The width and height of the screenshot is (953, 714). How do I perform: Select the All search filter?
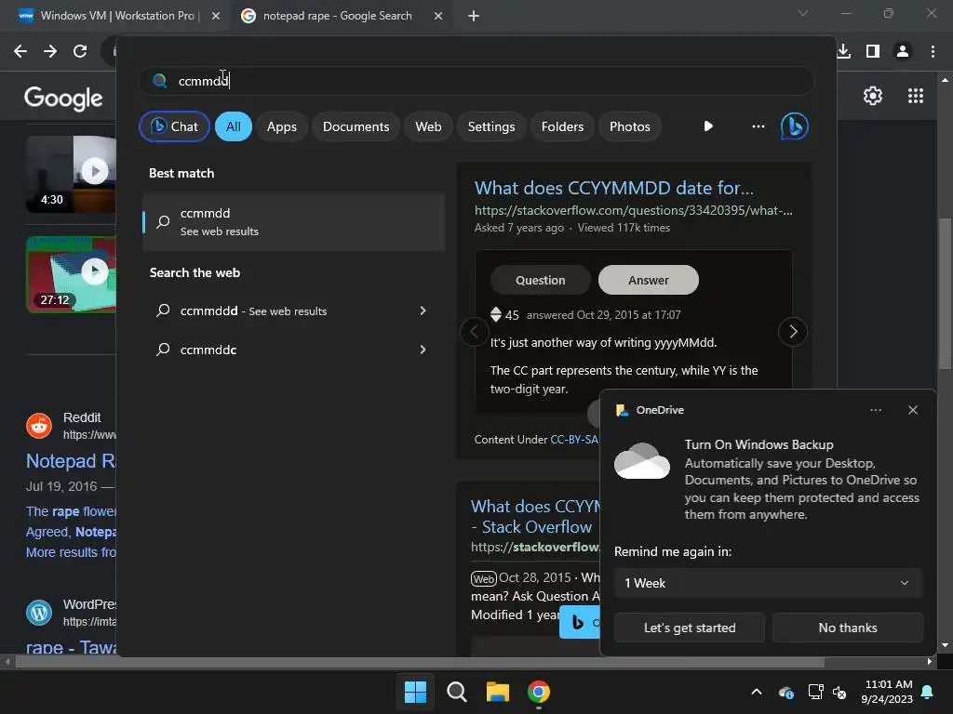tap(234, 126)
